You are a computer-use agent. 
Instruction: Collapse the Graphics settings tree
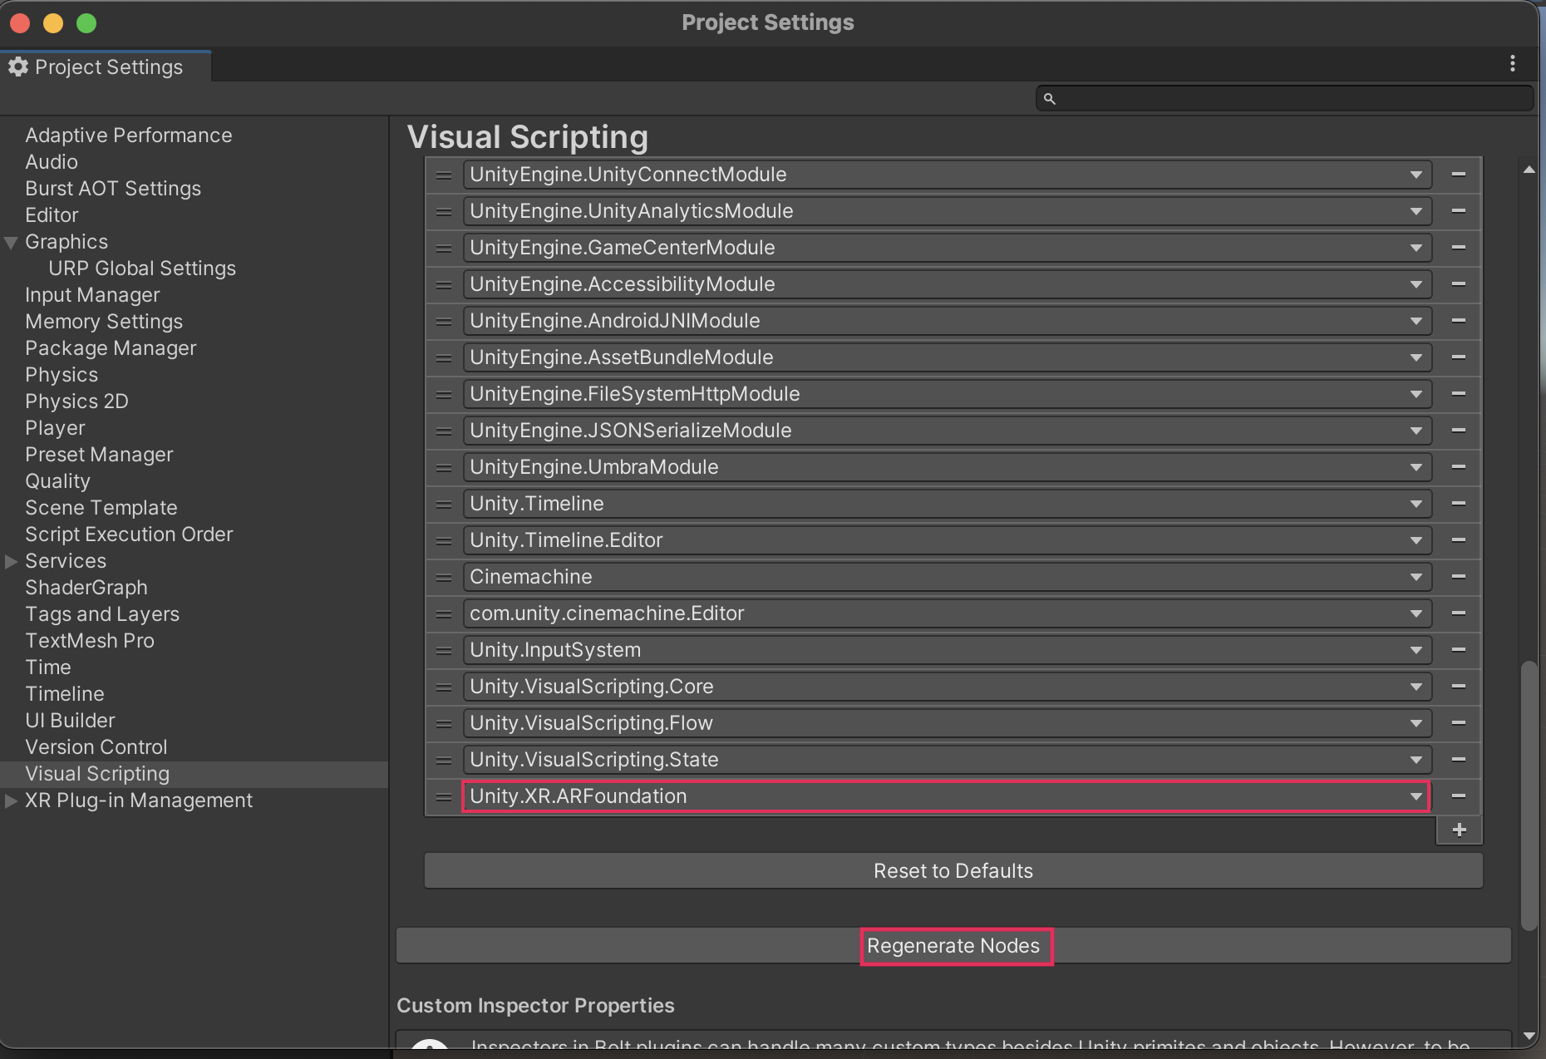coord(11,243)
